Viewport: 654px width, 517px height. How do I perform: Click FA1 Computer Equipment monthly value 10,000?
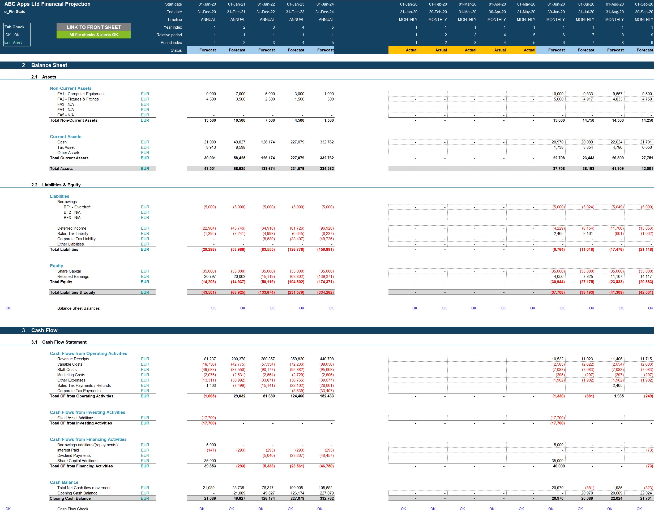[557, 94]
